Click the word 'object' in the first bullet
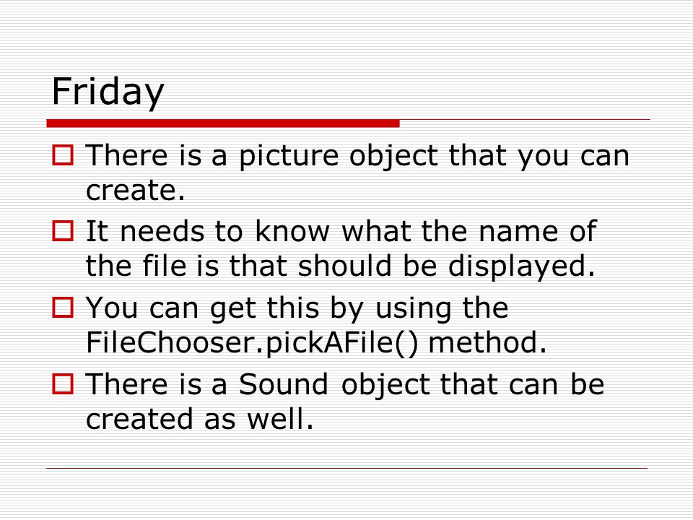The height and width of the screenshot is (520, 693). (393, 157)
